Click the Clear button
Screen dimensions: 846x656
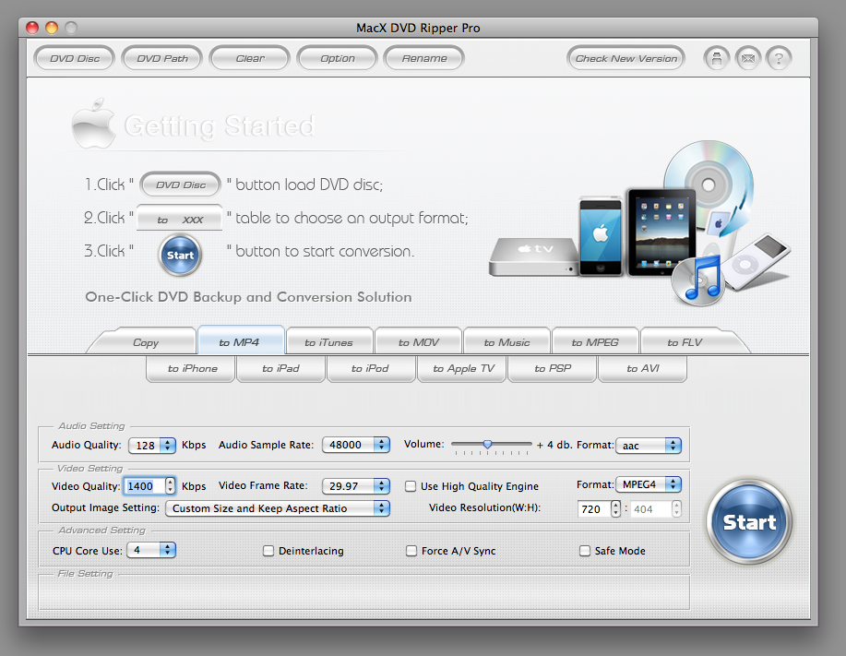point(250,58)
